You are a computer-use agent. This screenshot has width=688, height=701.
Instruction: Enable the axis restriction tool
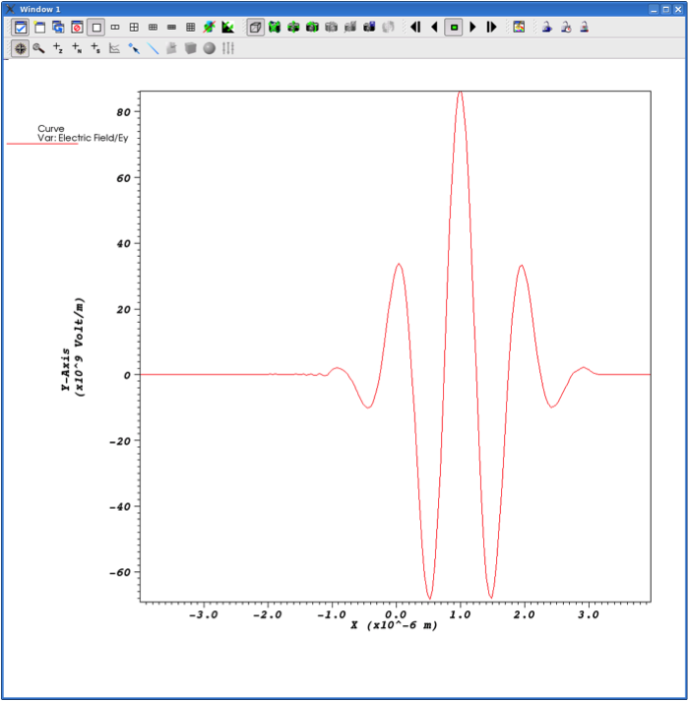[228, 48]
